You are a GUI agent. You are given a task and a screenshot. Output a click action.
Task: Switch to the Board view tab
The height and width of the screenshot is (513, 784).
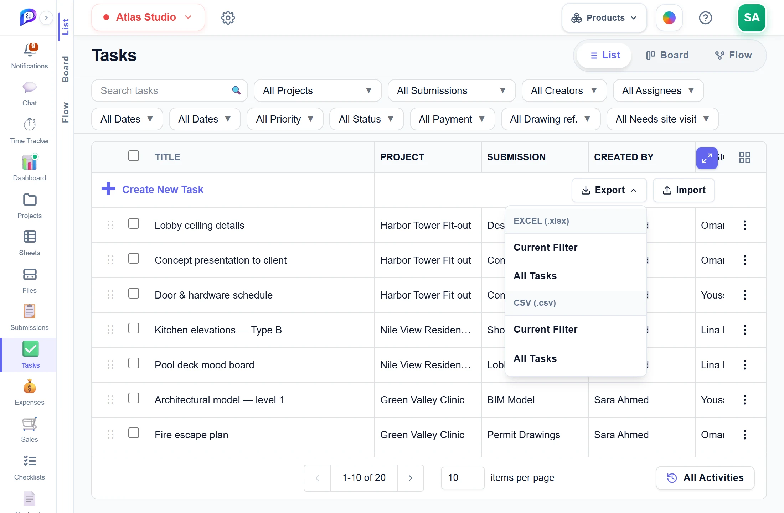667,55
